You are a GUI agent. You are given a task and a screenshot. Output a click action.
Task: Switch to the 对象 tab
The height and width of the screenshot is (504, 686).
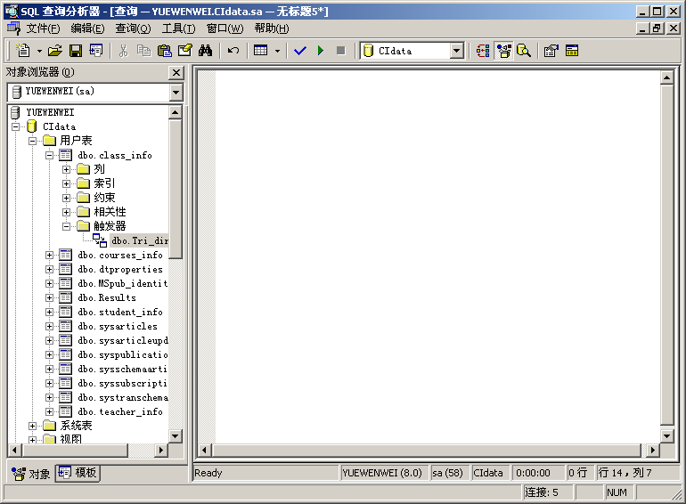[x=30, y=474]
